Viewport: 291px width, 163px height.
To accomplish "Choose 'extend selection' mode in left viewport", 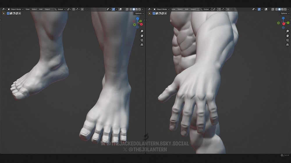I will click(11, 13).
